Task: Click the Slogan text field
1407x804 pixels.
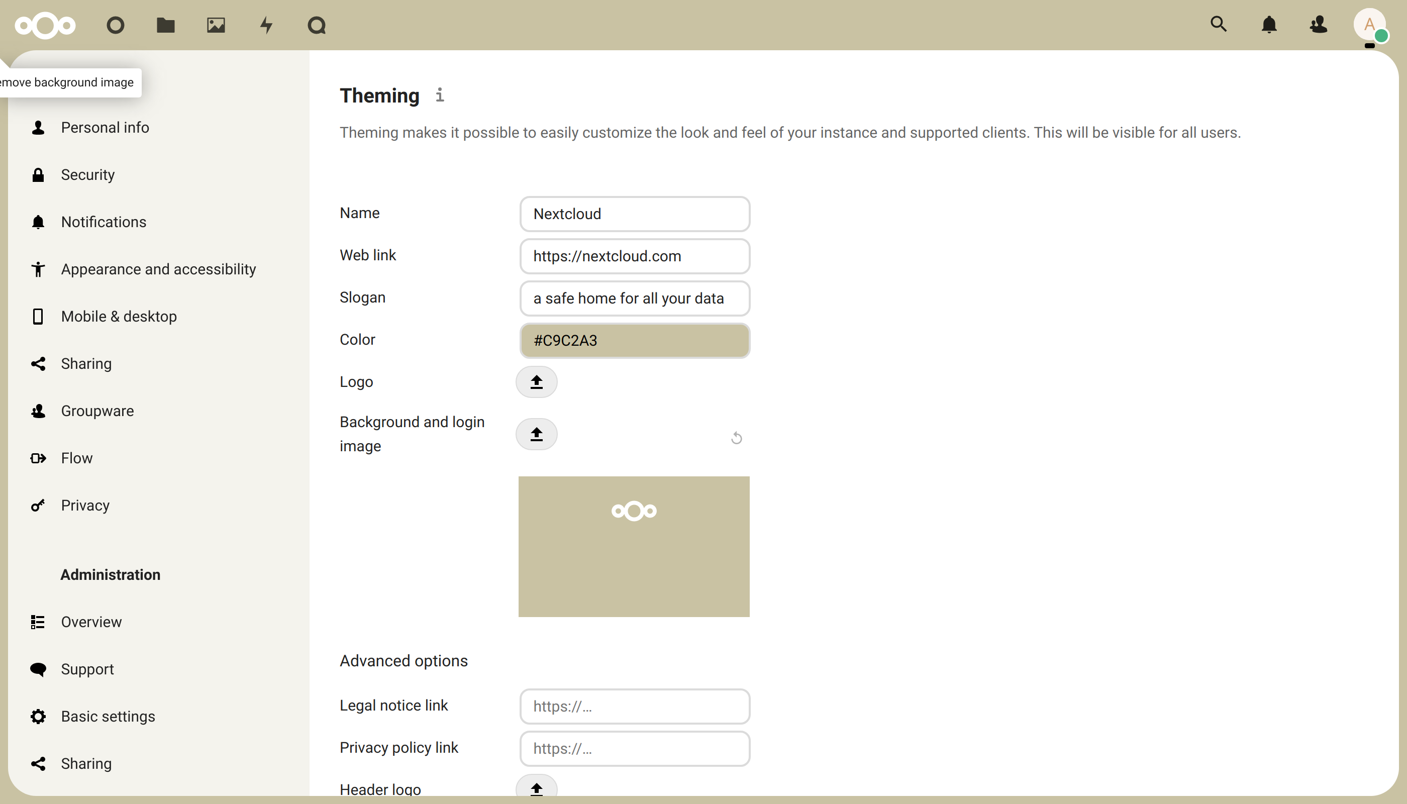Action: coord(635,298)
